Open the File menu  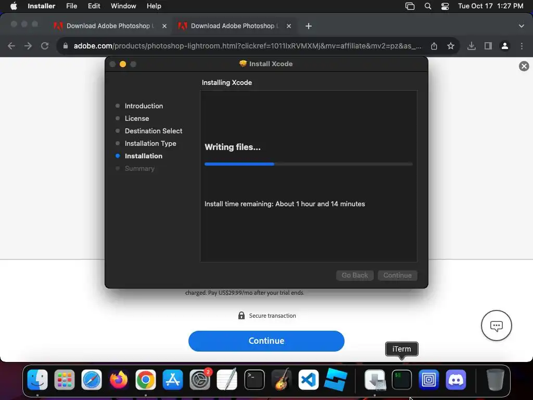pyautogui.click(x=72, y=6)
